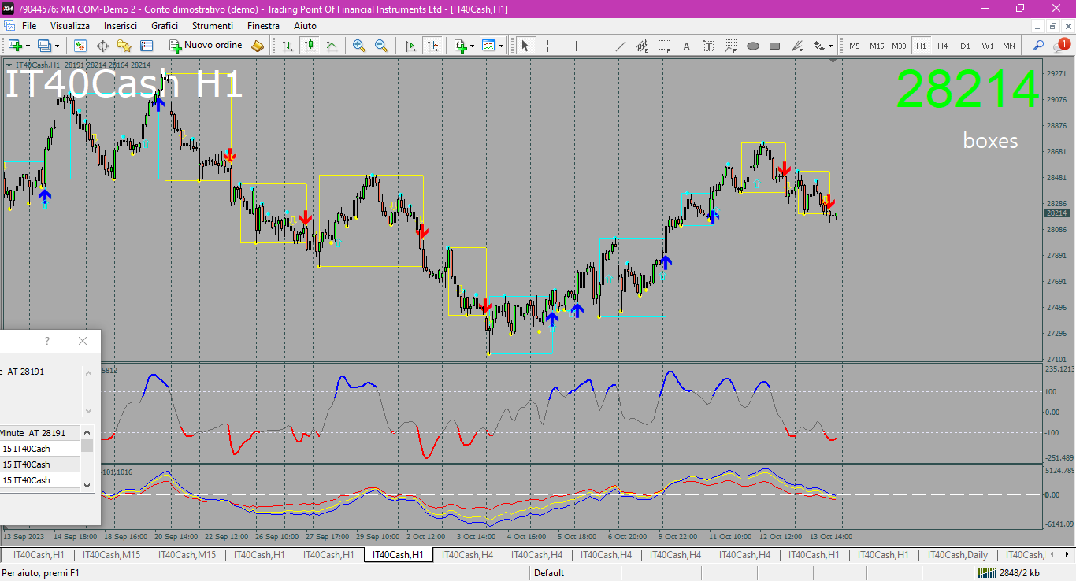Open the Visualizza menu

[x=70, y=26]
